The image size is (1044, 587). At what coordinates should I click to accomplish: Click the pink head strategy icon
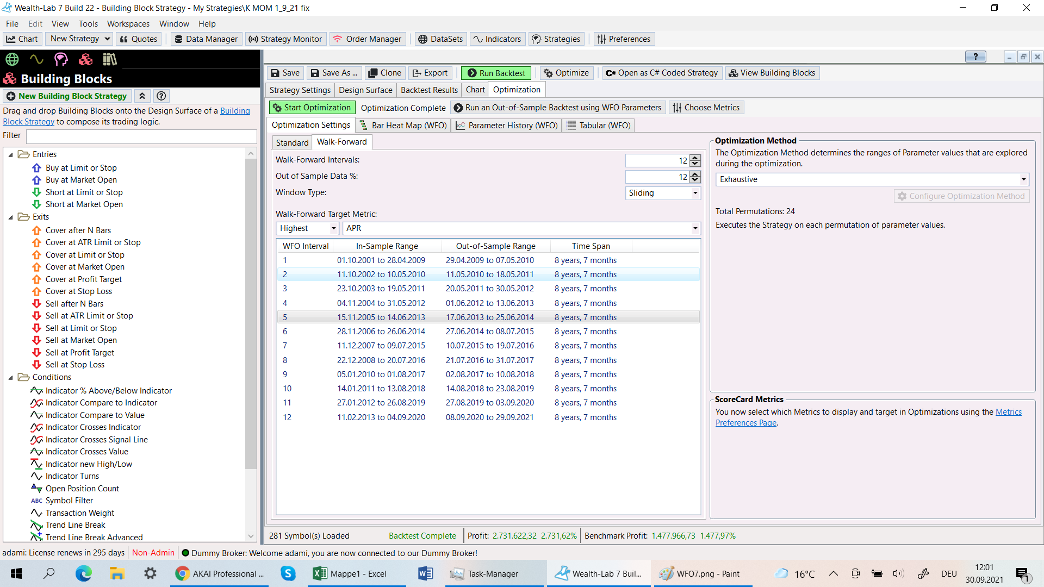[x=61, y=59]
